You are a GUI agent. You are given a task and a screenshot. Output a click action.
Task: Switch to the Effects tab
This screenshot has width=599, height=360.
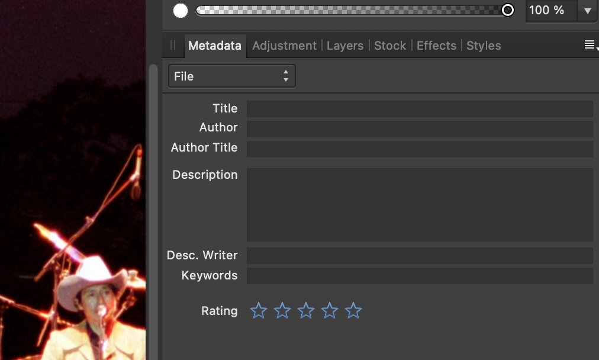click(436, 46)
